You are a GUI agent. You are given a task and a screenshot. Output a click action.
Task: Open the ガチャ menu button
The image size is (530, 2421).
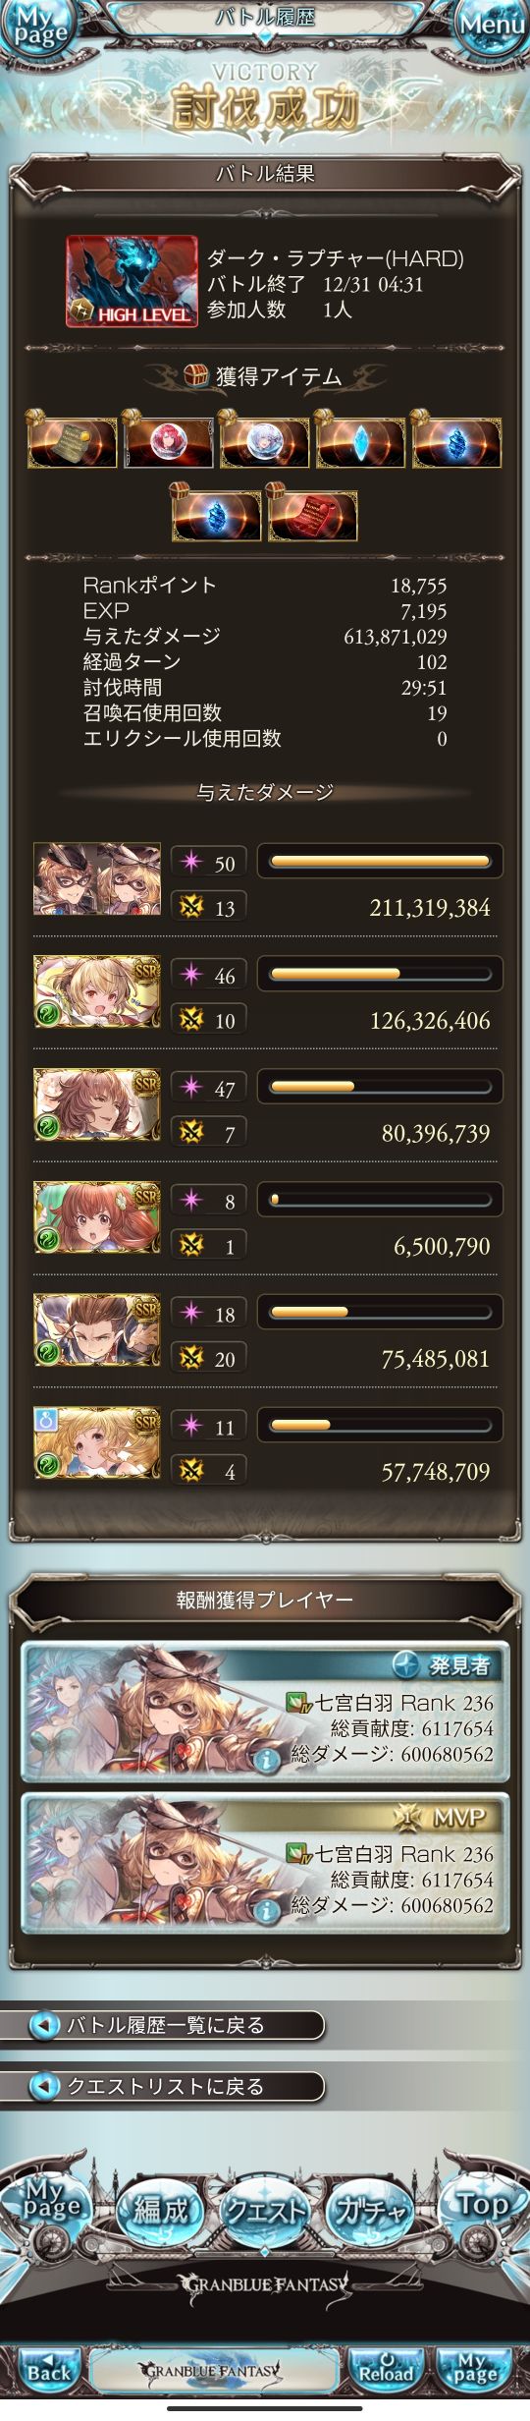369,2211
